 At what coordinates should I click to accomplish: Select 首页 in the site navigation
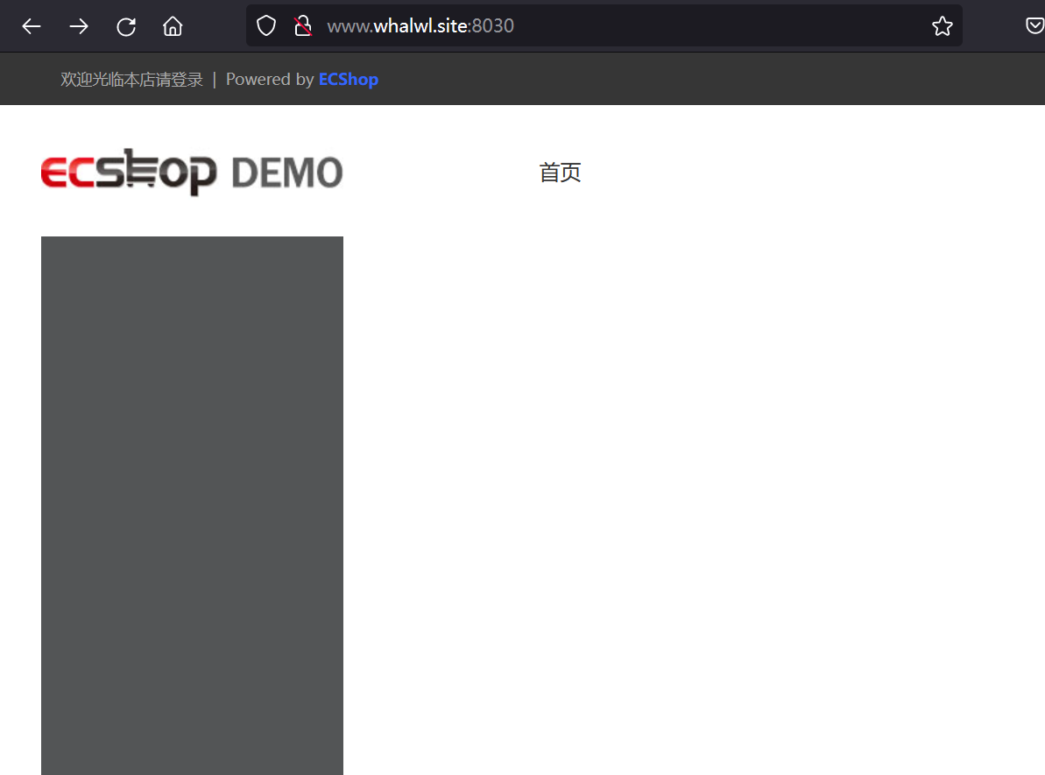560,172
